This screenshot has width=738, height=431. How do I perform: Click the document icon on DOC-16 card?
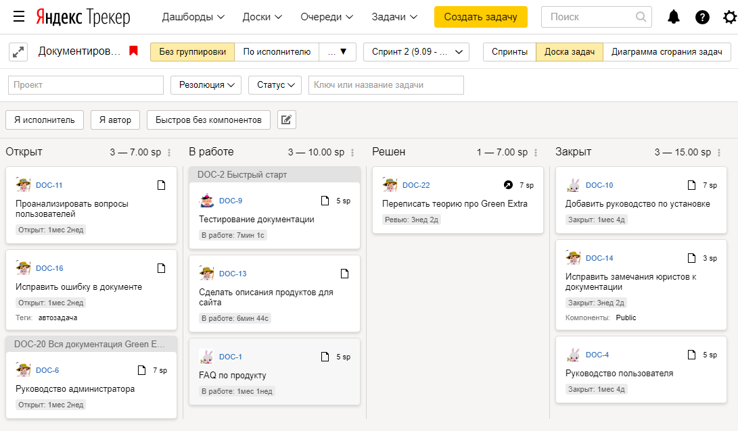(162, 268)
